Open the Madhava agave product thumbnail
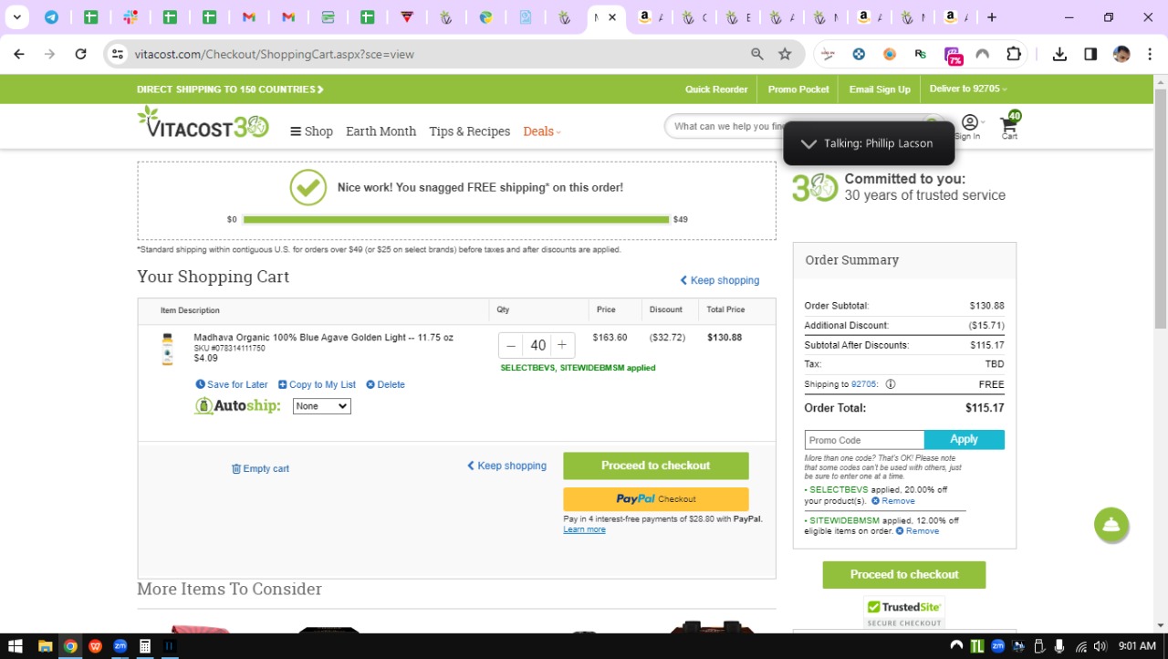Viewport: 1168px width, 659px height. 167,350
